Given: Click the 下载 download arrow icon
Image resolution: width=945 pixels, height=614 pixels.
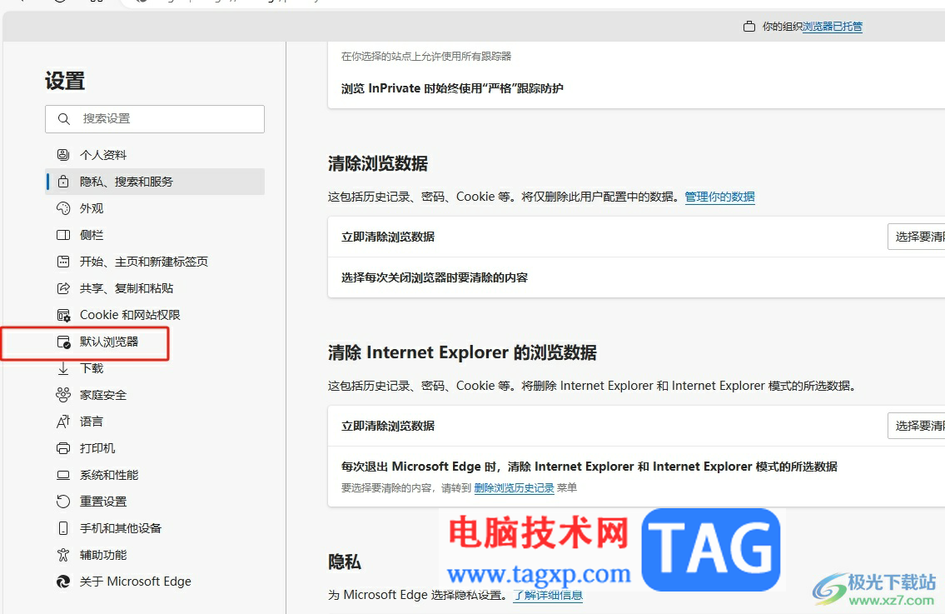Looking at the screenshot, I should point(63,368).
